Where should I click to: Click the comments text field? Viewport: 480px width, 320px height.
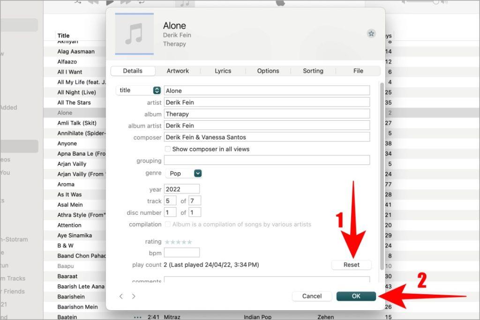tap(267, 280)
